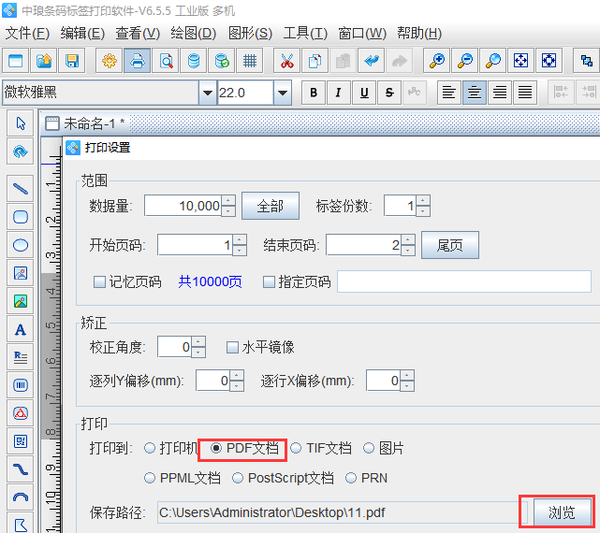This screenshot has width=600, height=533.
Task: Select PDF文档 radio button
Action: [x=216, y=448]
